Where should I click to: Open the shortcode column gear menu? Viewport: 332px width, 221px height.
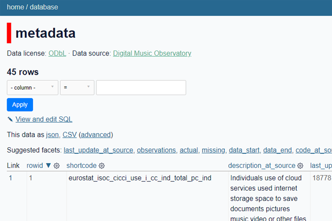pyautogui.click(x=102, y=166)
